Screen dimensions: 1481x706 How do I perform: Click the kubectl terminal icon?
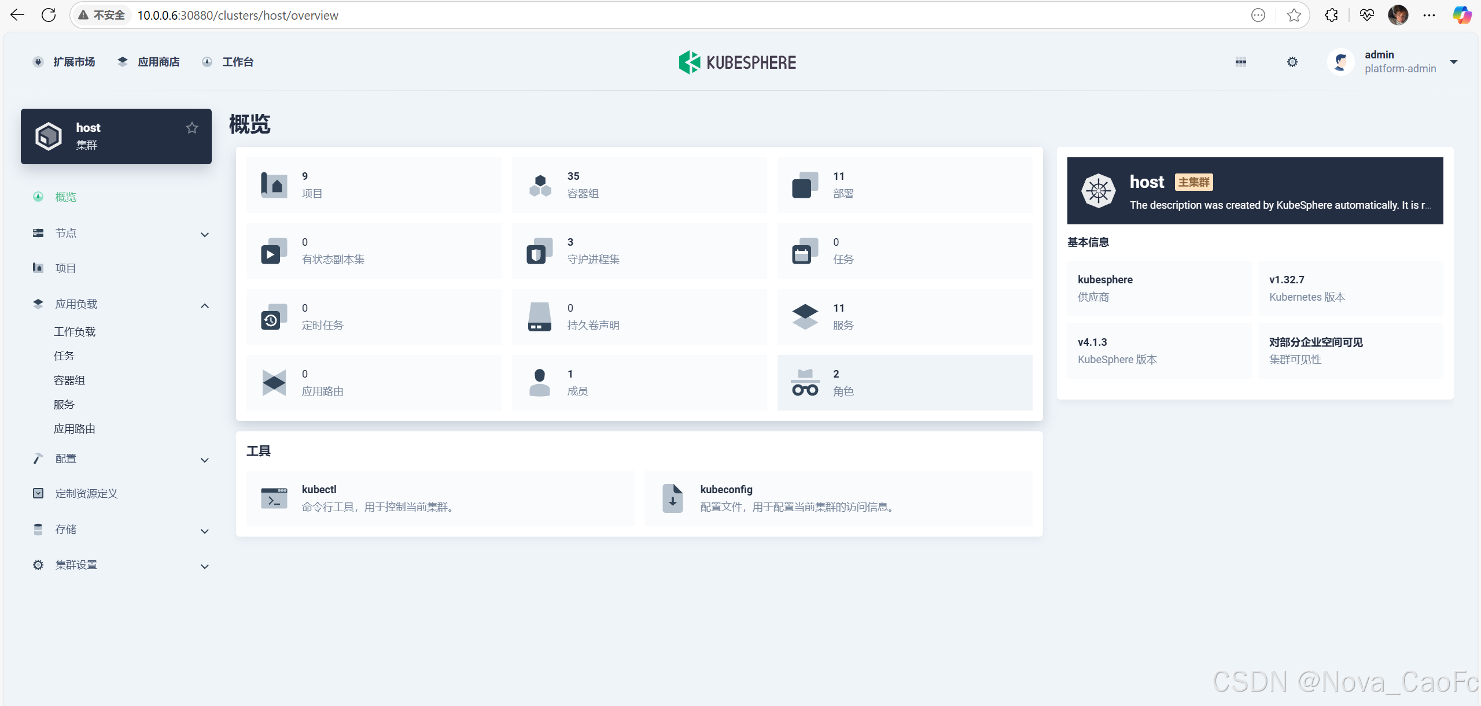pos(274,498)
